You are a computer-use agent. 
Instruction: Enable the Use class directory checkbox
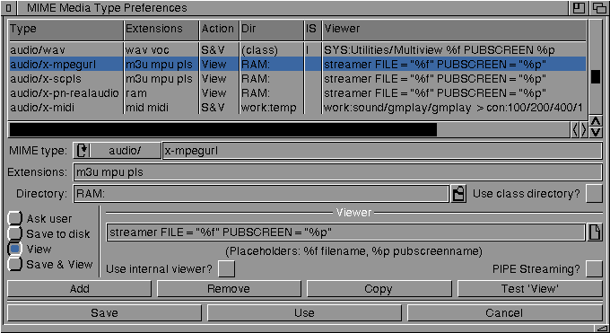coord(594,194)
